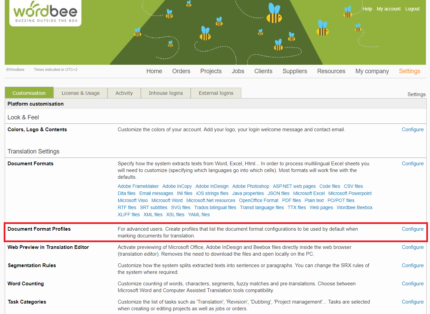This screenshot has height=314, width=430.
Task: Open Adobe InDesign format link
Action: point(212,186)
